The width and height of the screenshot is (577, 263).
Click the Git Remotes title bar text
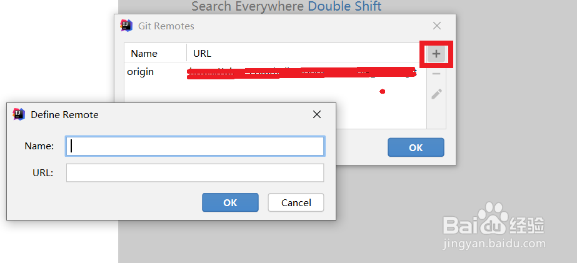[166, 26]
